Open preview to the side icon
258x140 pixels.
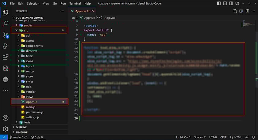point(241,11)
